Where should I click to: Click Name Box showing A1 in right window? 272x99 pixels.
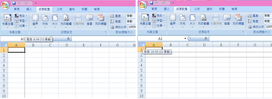160,38
